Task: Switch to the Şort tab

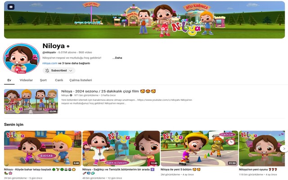Action: (43, 80)
